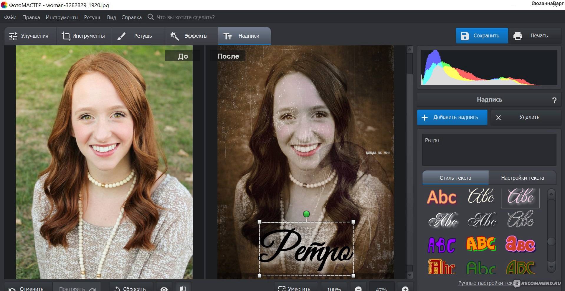
Task: Switch to Настройки текста tab
Action: coord(522,178)
